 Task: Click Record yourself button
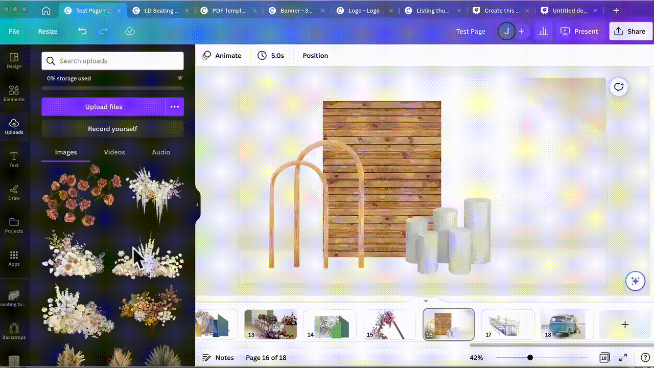112,129
